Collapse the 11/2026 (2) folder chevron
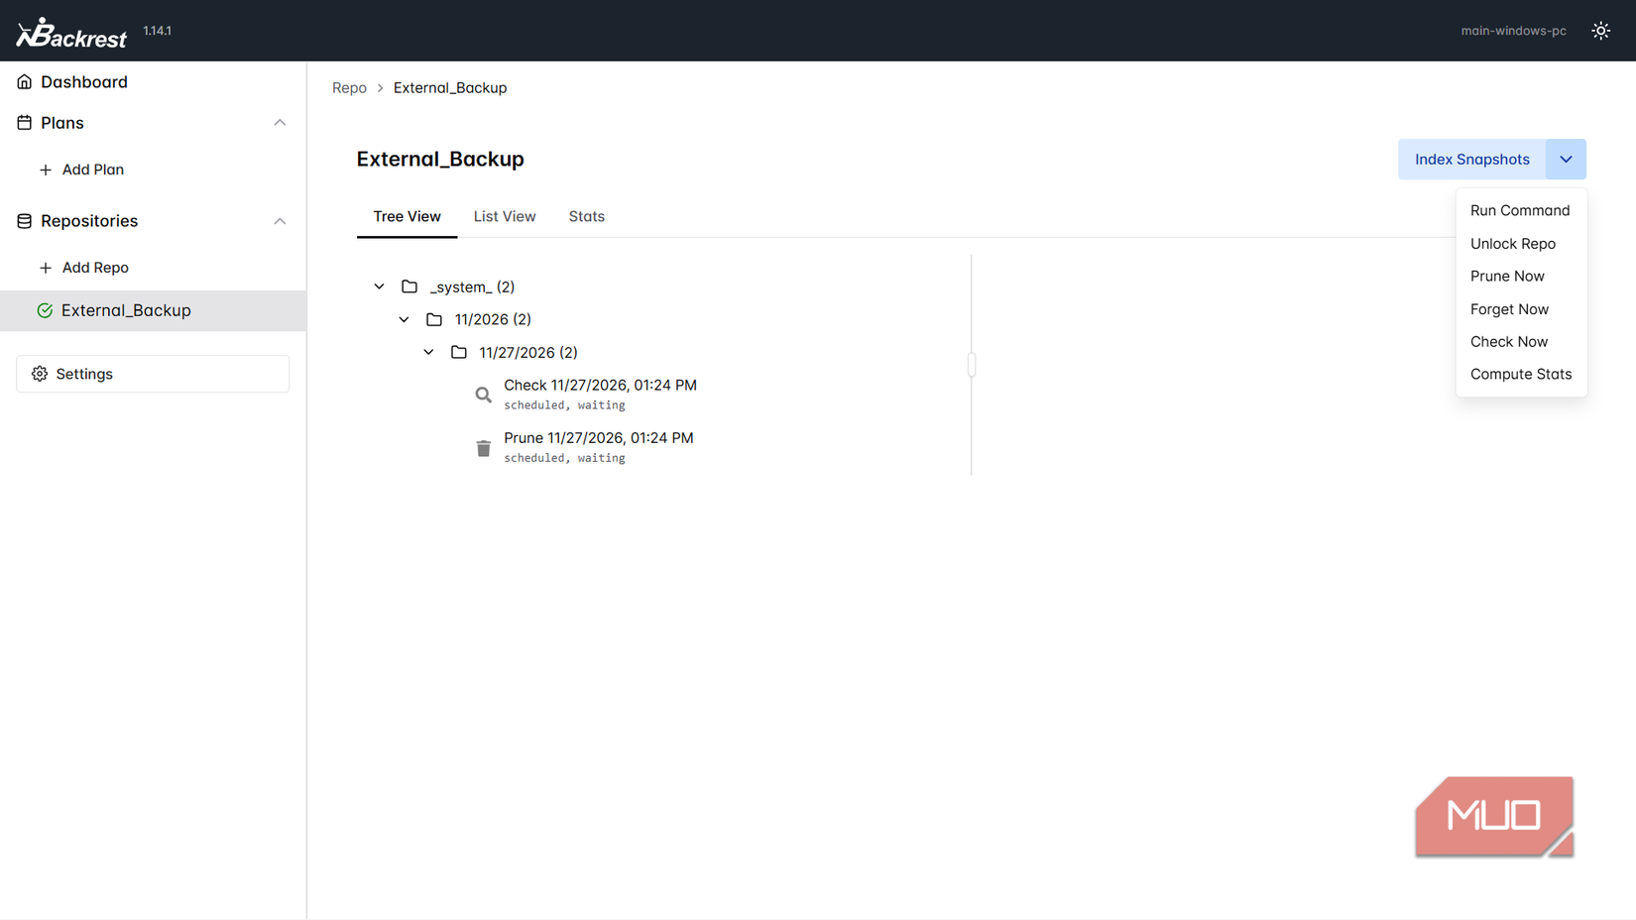1636x920 pixels. (404, 319)
